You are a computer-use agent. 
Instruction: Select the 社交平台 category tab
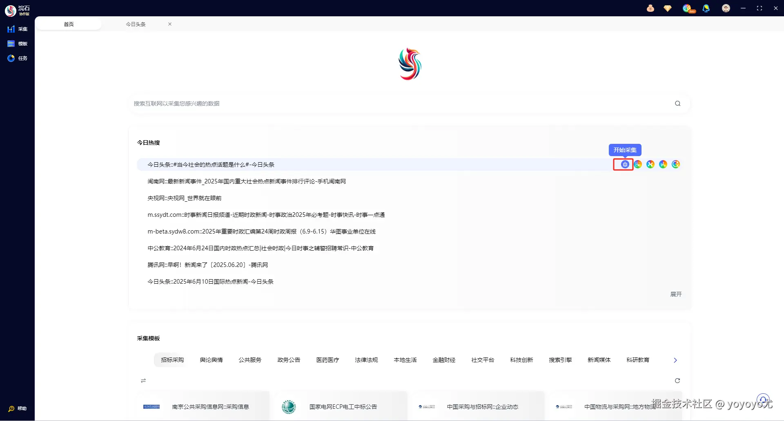coord(483,360)
